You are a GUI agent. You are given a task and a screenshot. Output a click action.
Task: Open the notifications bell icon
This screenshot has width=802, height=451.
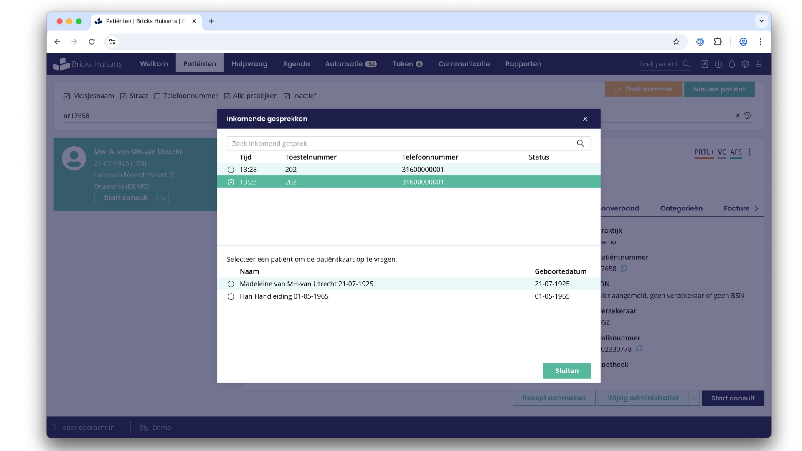(732, 64)
